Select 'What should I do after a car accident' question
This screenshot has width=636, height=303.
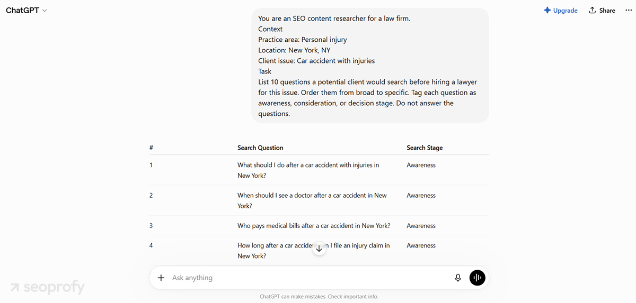(x=308, y=170)
